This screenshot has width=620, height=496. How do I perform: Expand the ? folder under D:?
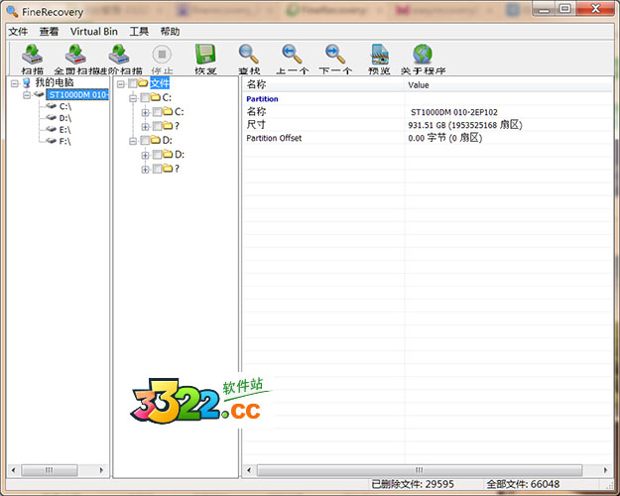145,170
